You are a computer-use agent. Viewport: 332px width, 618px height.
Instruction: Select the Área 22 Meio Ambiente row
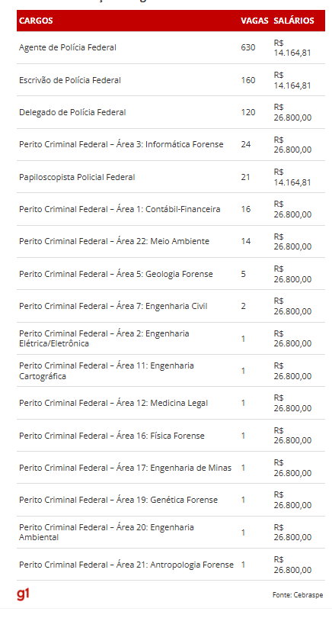coord(171,242)
